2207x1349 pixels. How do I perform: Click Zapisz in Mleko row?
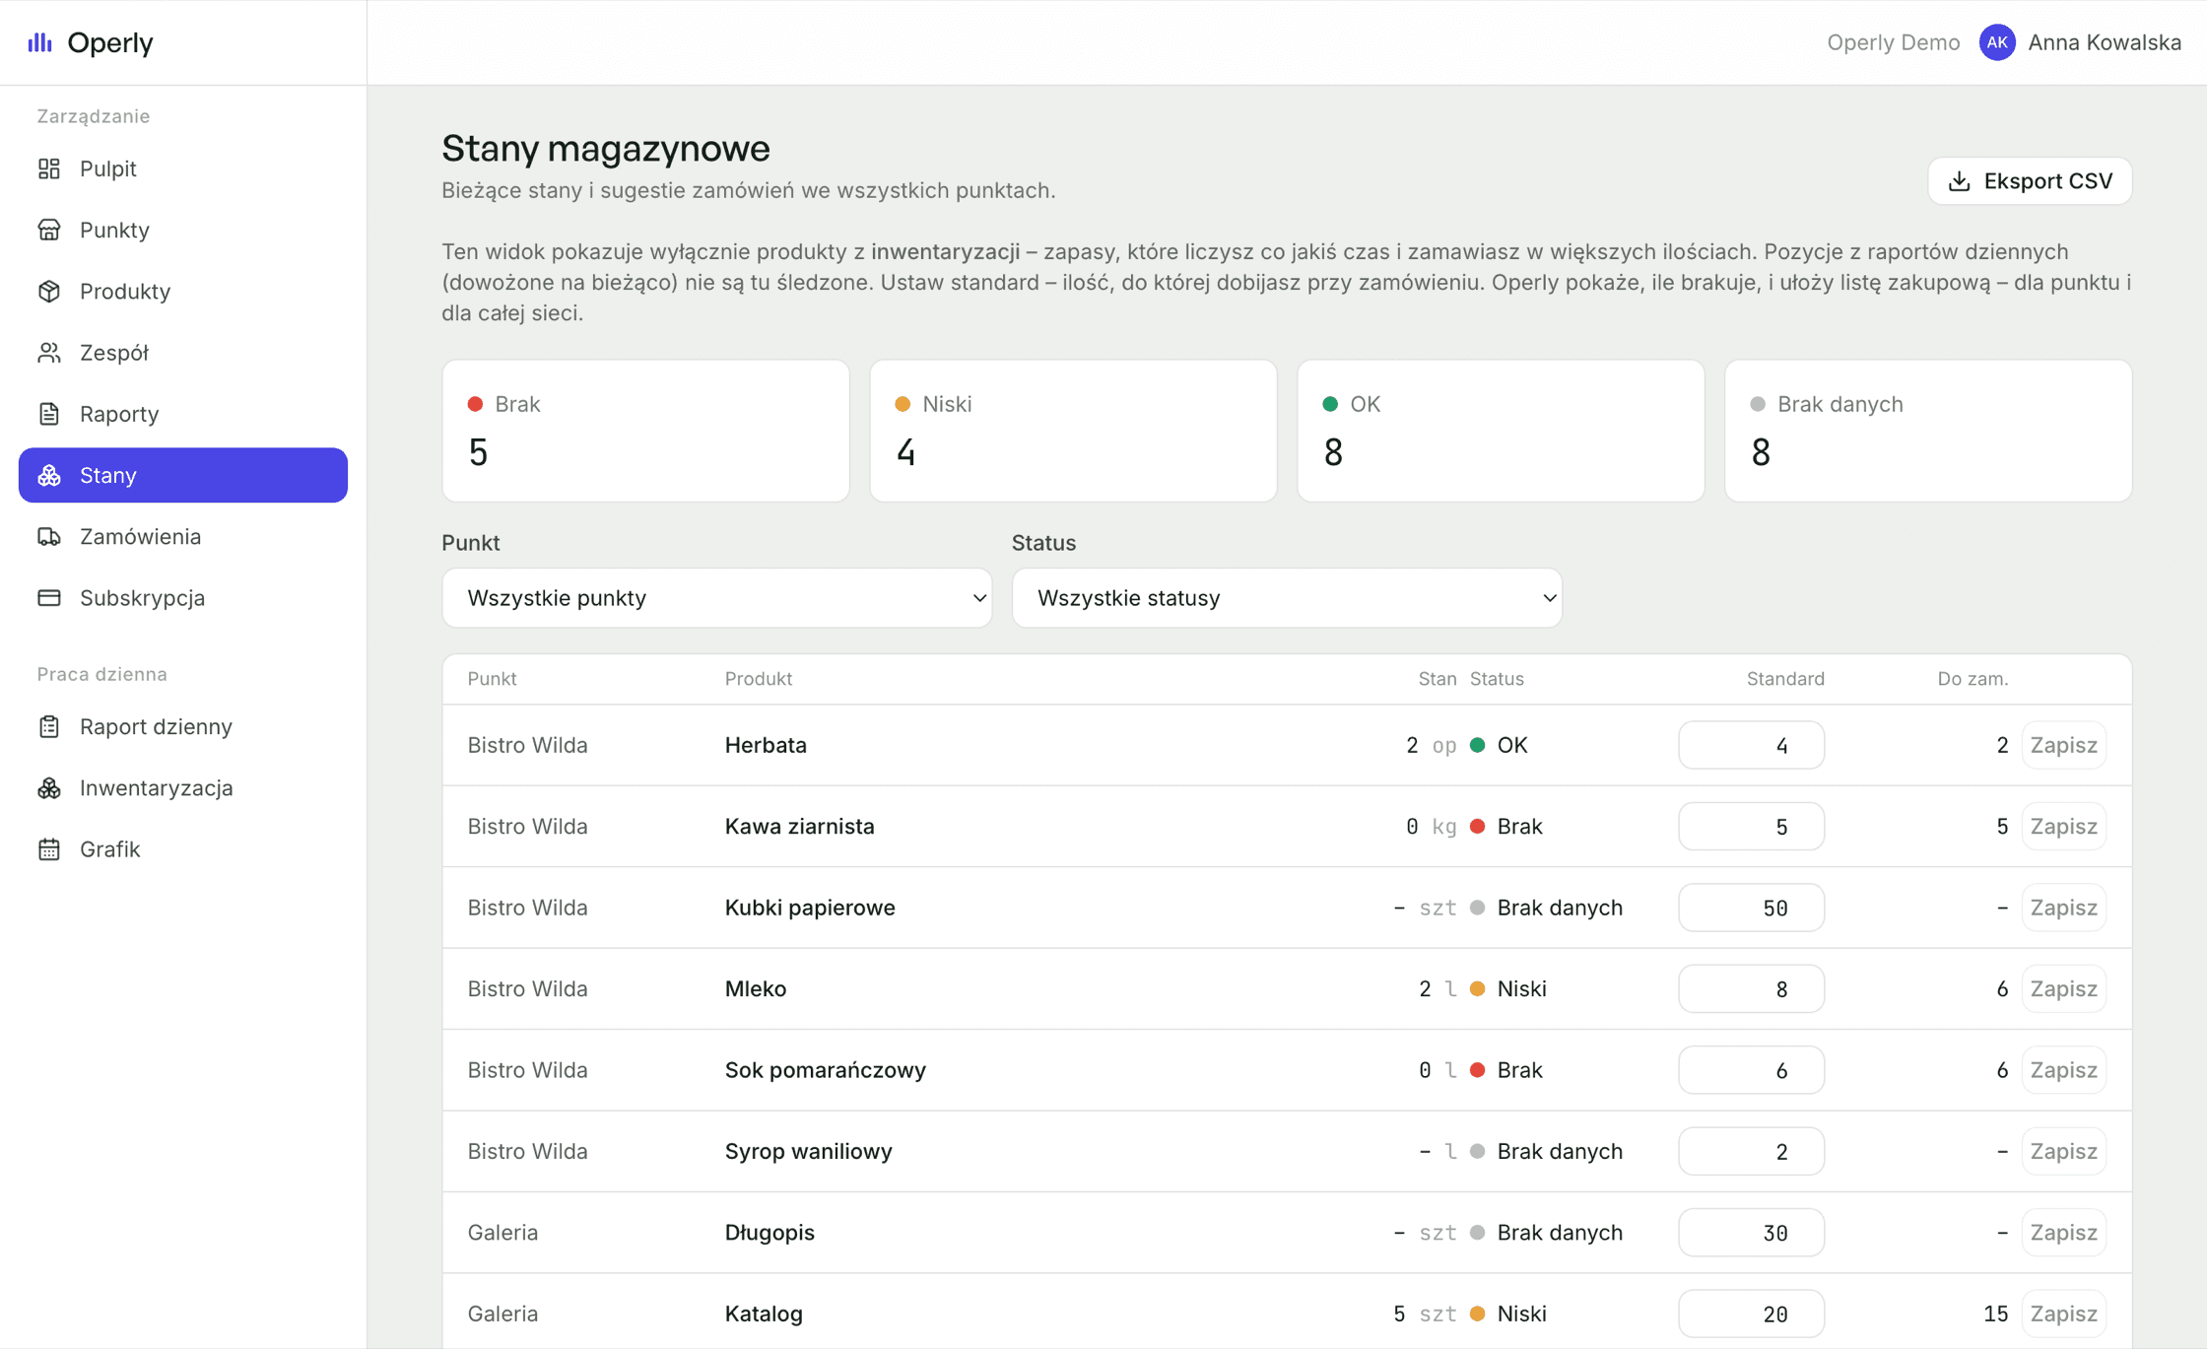[2063, 988]
